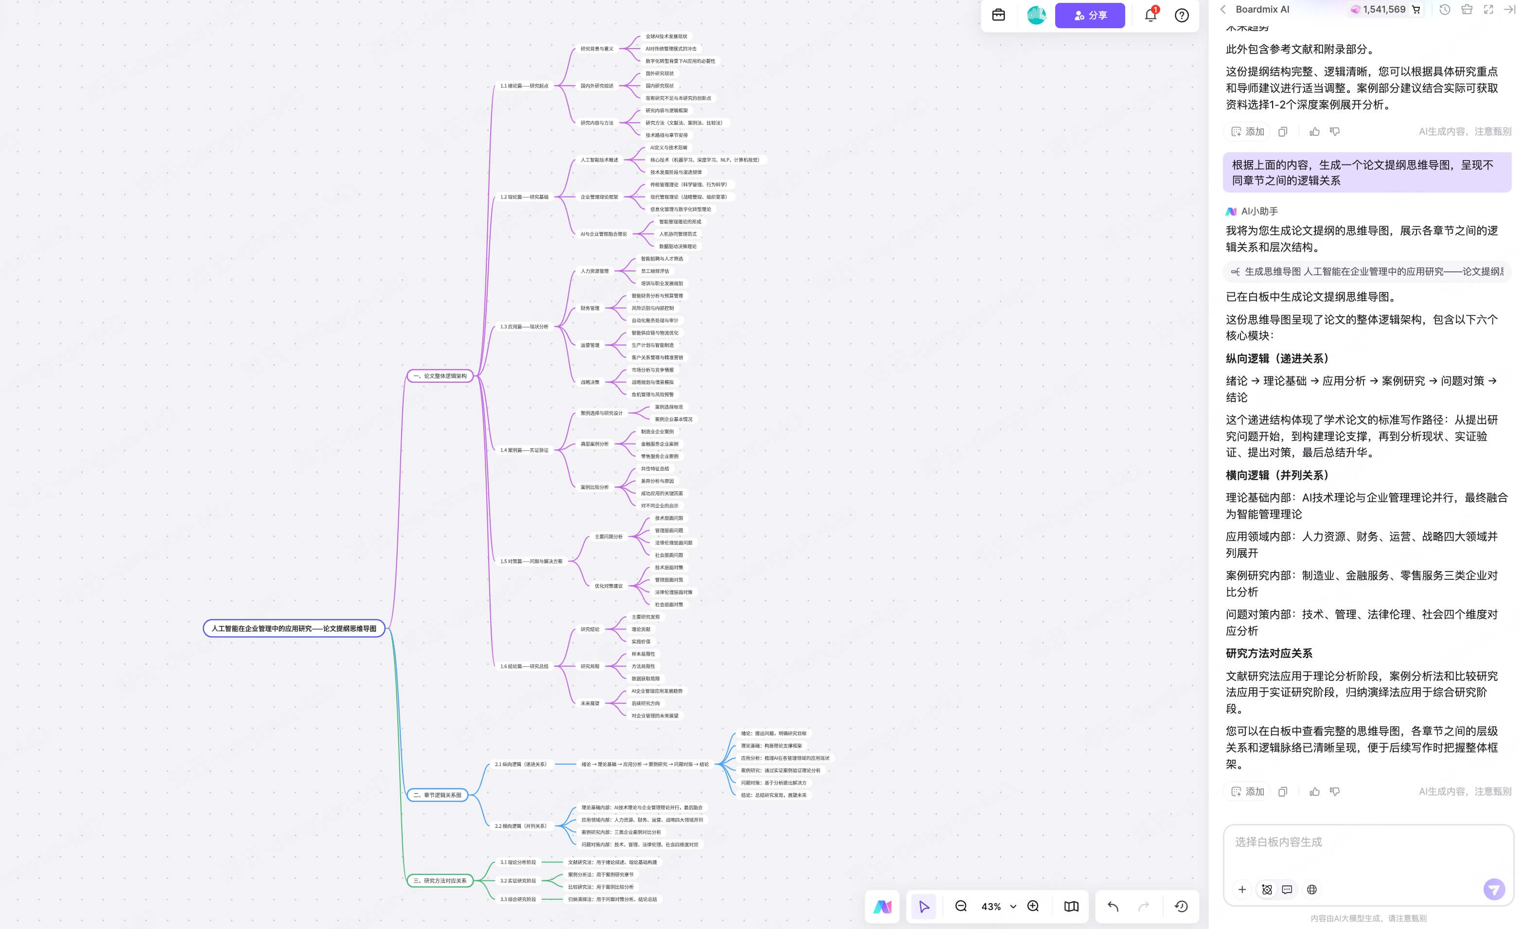Click the mind map node 3.1 理论分析阶段
This screenshot has height=929, width=1522.
tap(518, 862)
